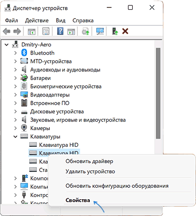Screen dimensions: 196x216
Task: Click the Update driver gear icon
Action: [86, 32]
